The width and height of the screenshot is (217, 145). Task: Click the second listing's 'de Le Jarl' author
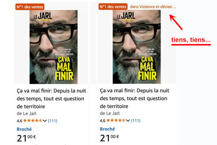point(110,113)
